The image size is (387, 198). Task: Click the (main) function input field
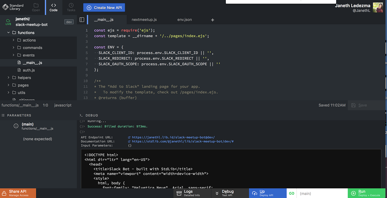click(322, 193)
